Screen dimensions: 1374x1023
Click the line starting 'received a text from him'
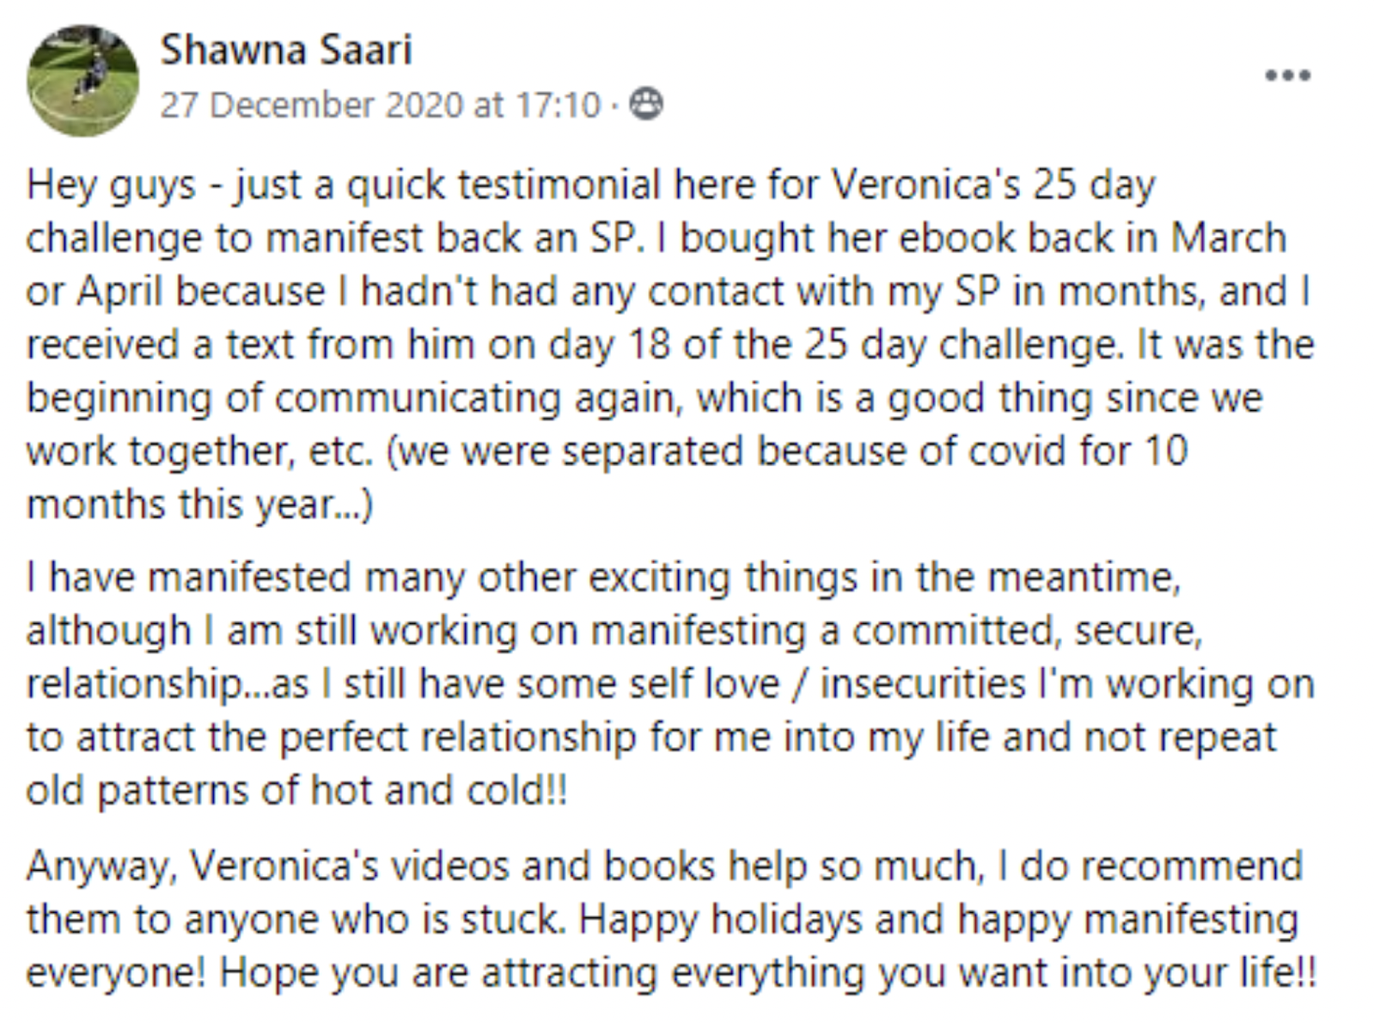point(670,345)
